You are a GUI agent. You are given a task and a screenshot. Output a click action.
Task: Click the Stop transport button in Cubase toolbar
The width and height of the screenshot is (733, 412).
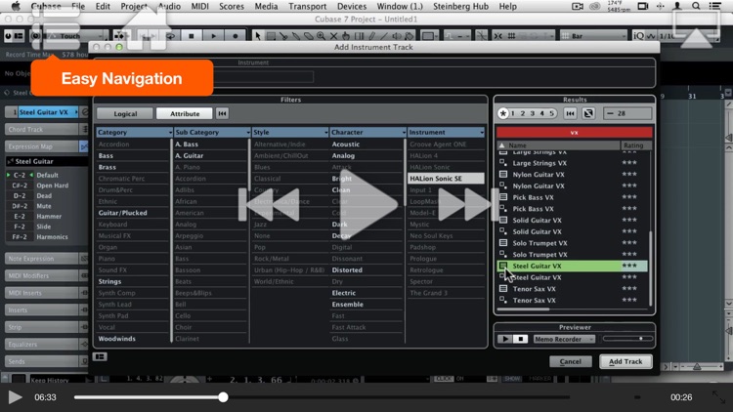coord(192,36)
